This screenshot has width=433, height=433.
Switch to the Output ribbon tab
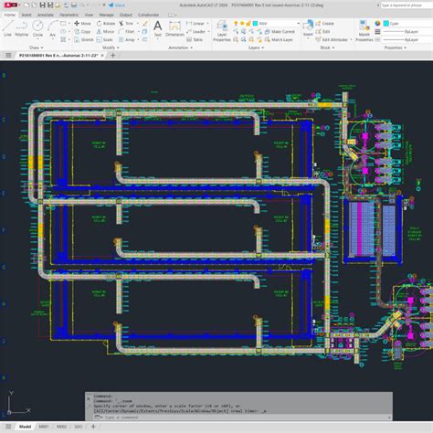pyautogui.click(x=126, y=15)
